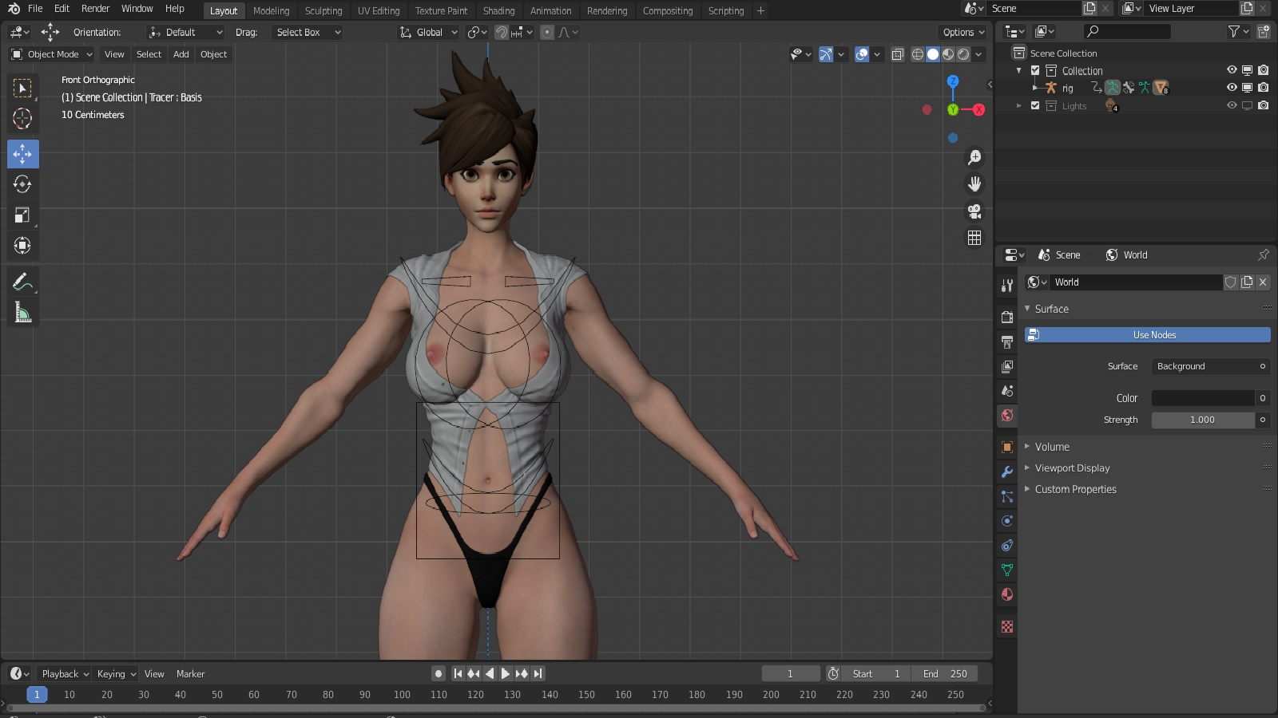The width and height of the screenshot is (1278, 718).
Task: Open the Texture properties tab
Action: click(x=1007, y=627)
